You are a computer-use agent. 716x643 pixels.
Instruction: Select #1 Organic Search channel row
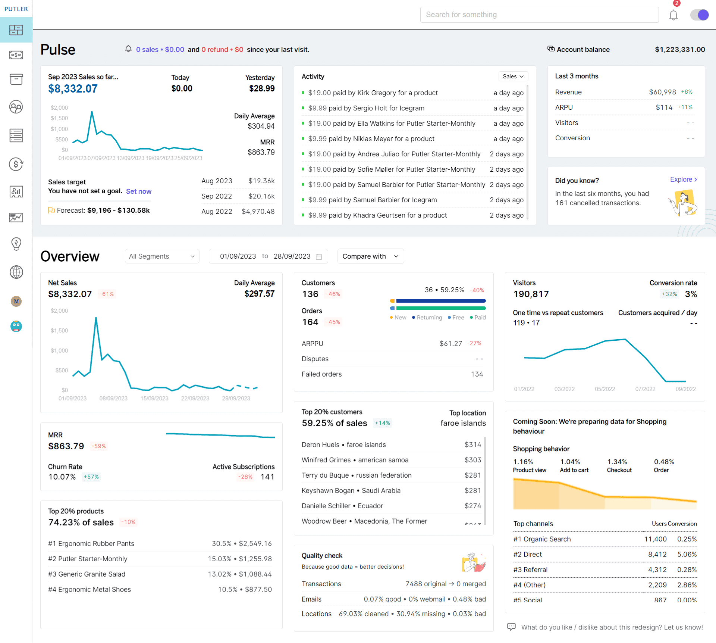click(605, 539)
